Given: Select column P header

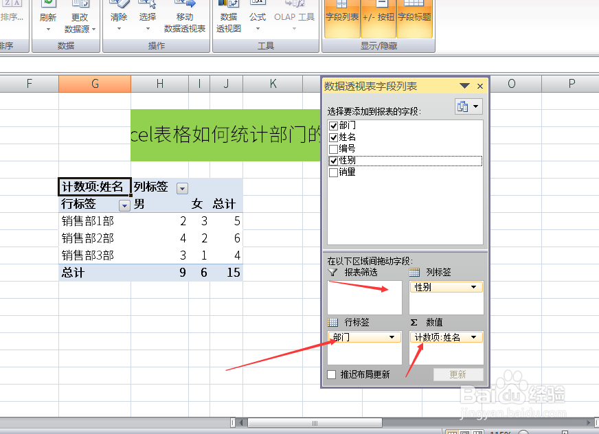Looking at the screenshot, I should click(x=572, y=84).
